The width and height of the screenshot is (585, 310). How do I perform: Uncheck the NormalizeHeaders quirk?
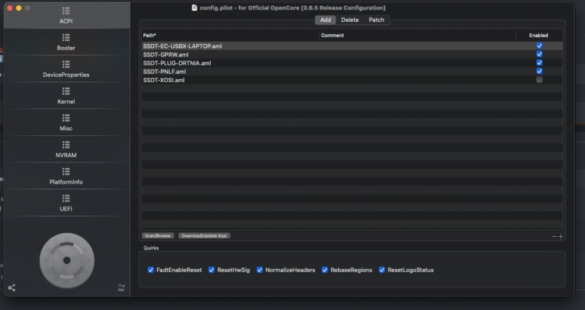coord(260,270)
